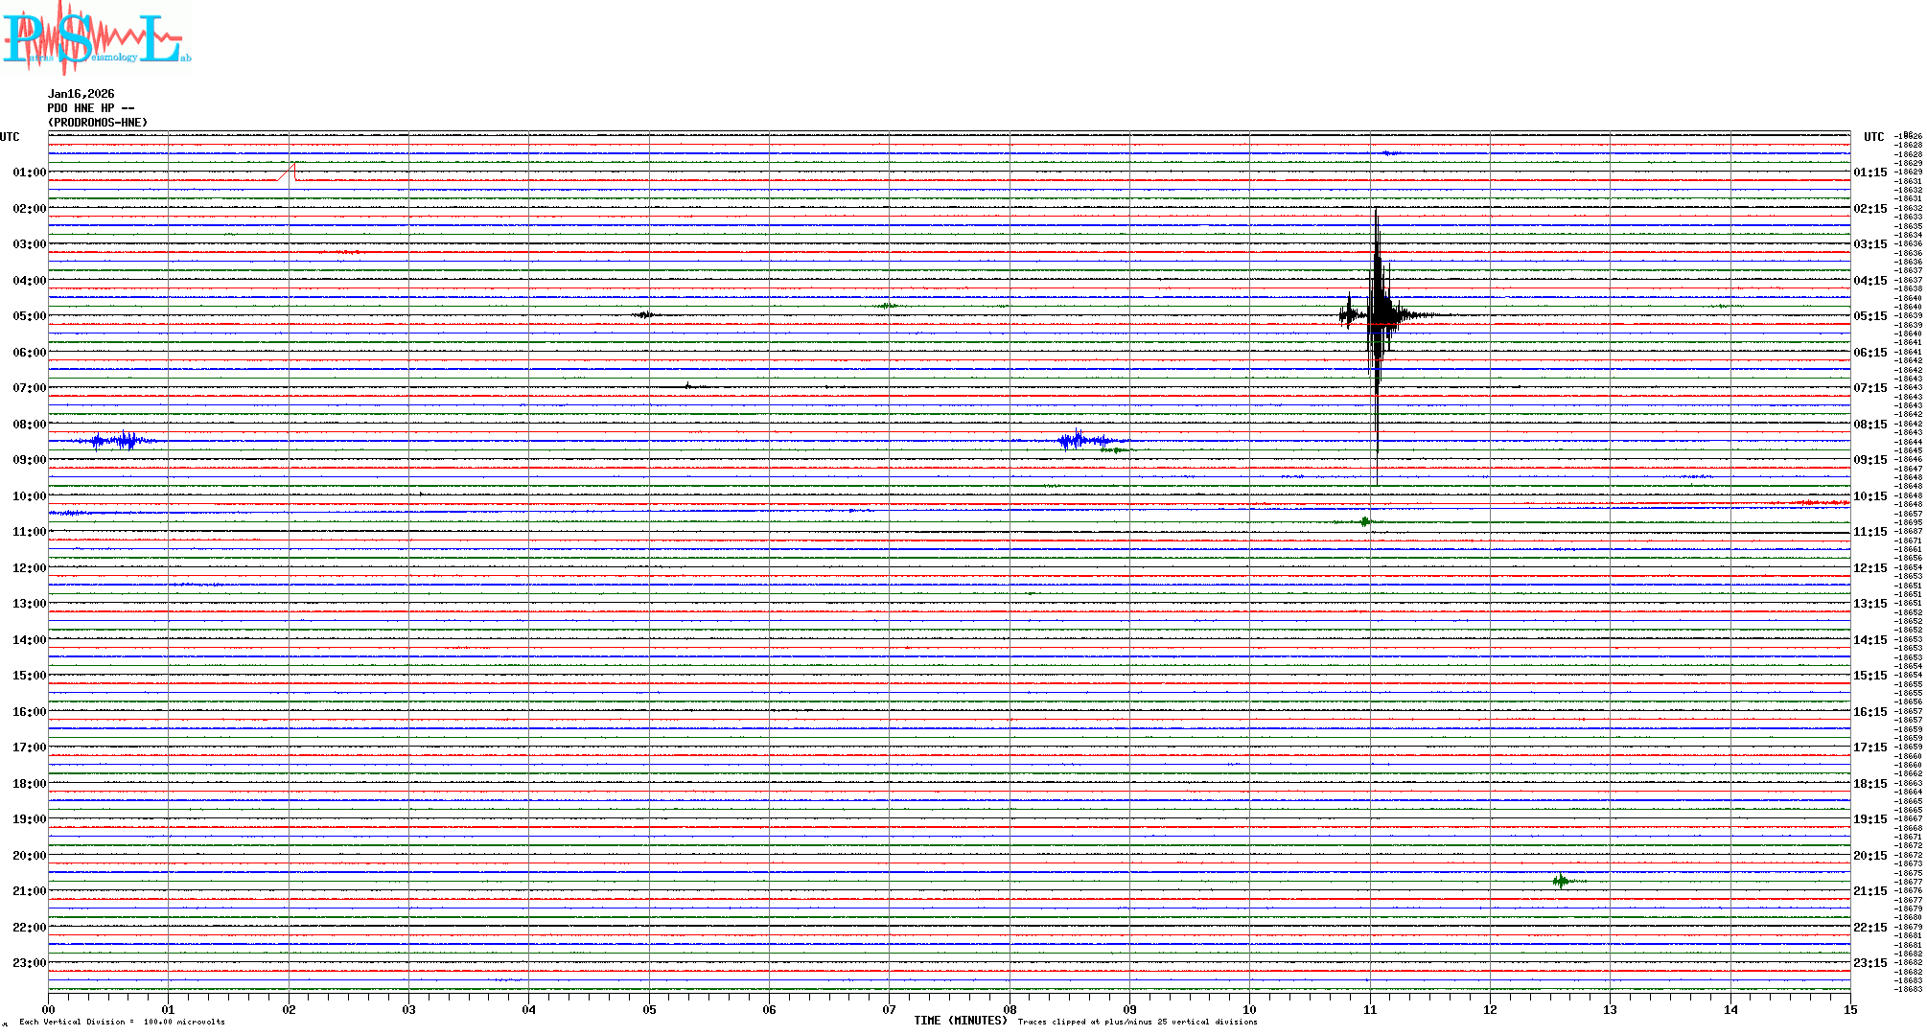Click the vertical division microvolts scale note

[122, 1022]
